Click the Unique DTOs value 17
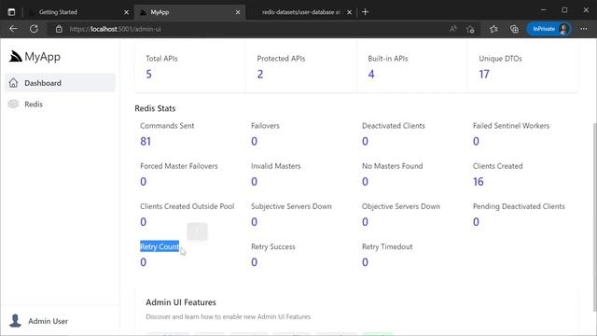The height and width of the screenshot is (336, 597). click(x=484, y=74)
